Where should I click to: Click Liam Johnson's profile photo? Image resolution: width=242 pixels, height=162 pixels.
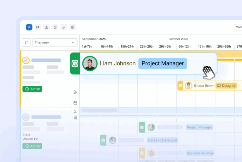click(90, 63)
